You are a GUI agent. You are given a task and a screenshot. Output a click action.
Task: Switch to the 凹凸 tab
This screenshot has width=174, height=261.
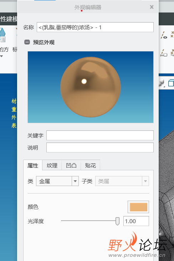[x=71, y=165]
